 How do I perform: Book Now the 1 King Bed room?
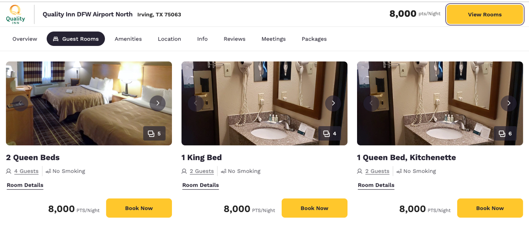click(314, 208)
